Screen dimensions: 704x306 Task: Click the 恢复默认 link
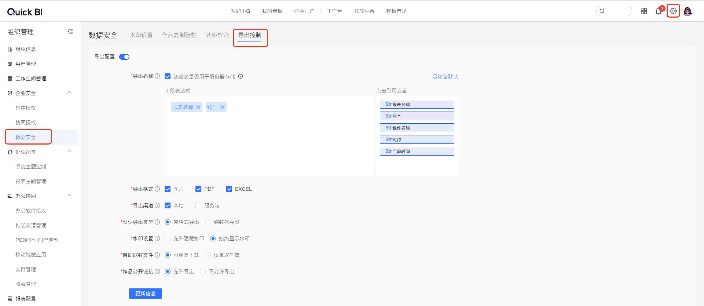coord(445,77)
